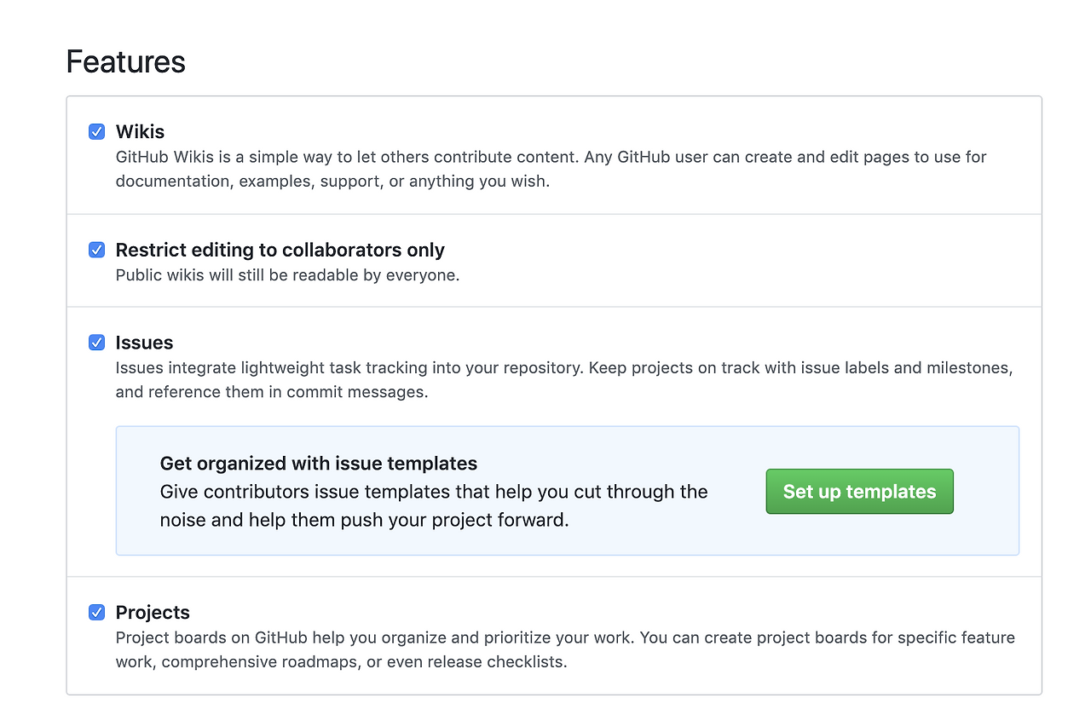The image size is (1091, 721).
Task: Click the Features page title
Action: (x=125, y=61)
